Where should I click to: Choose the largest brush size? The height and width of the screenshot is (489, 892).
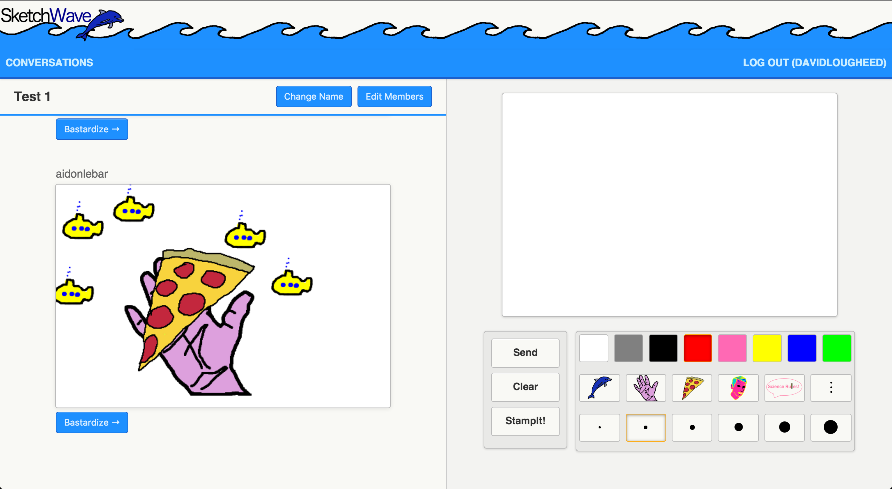pos(831,427)
